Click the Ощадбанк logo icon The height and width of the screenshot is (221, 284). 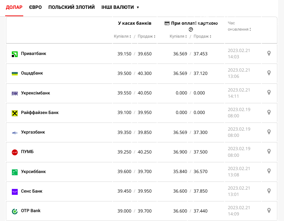coord(15,74)
